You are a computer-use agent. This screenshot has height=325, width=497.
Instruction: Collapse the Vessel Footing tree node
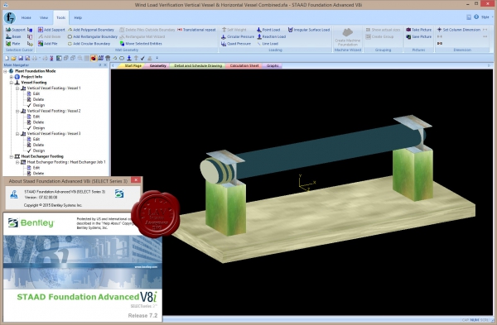pyautogui.click(x=12, y=83)
